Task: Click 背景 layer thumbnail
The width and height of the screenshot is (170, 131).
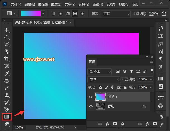Action: point(100,106)
